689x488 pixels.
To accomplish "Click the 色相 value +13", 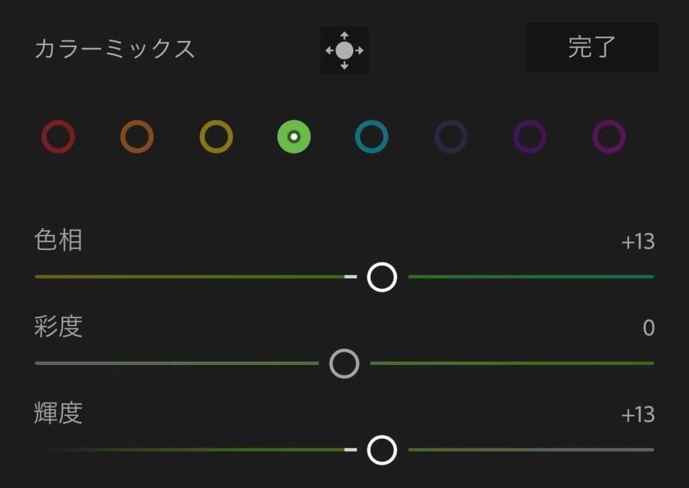I will pyautogui.click(x=638, y=242).
